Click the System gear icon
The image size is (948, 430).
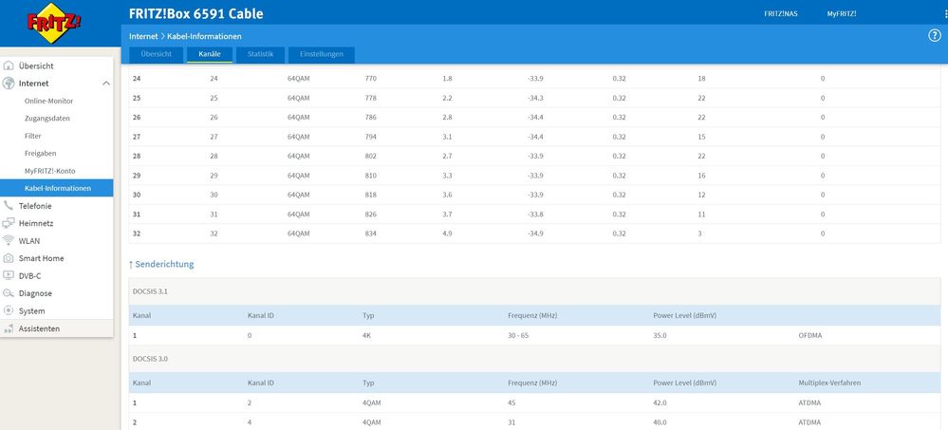(9, 310)
